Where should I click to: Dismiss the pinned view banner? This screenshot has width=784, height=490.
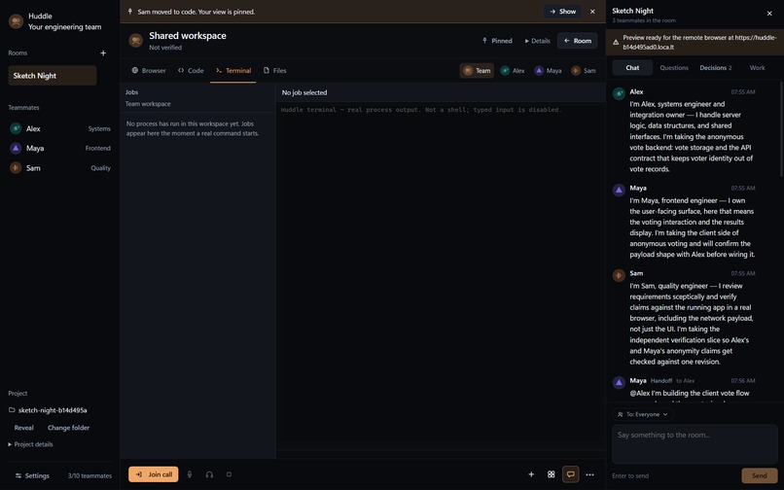point(592,12)
